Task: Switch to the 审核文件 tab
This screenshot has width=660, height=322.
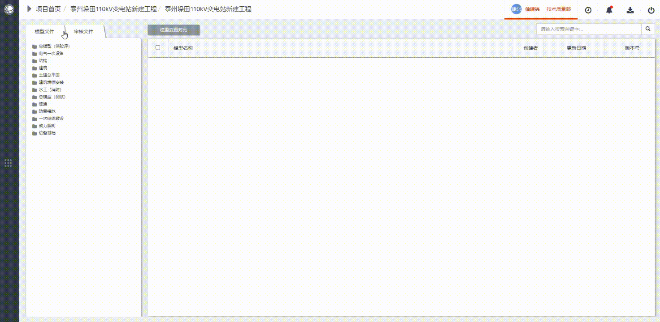Action: pyautogui.click(x=84, y=32)
